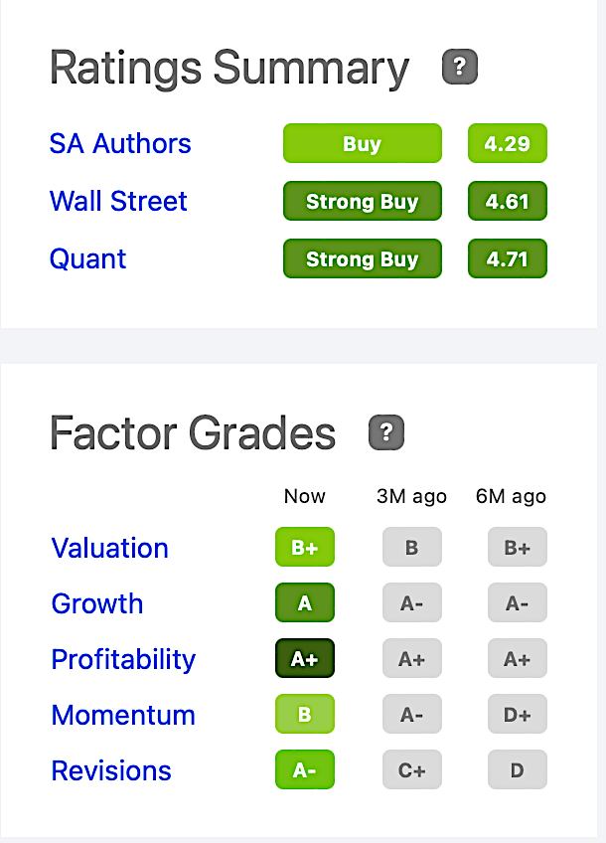Click the Wall Street Strong Buy badge

363,201
